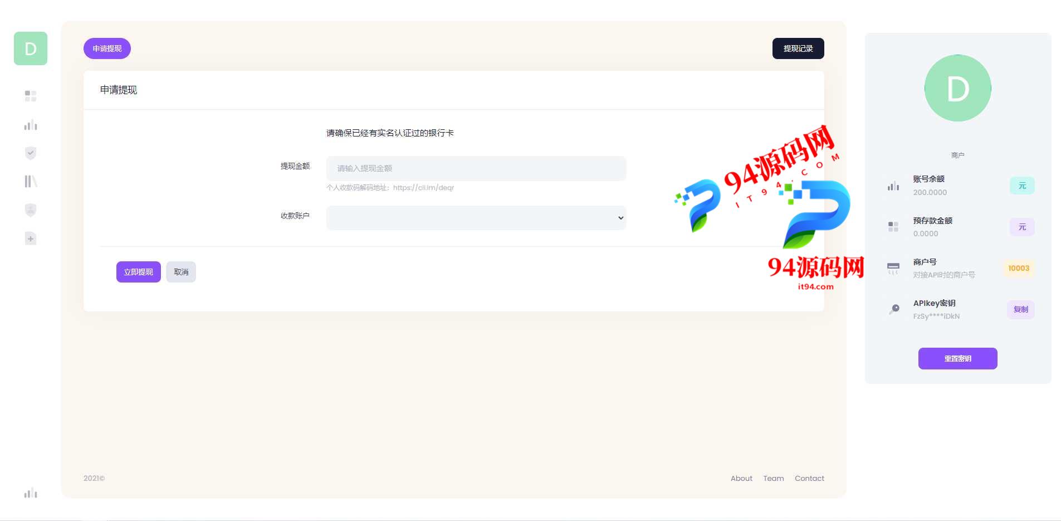This screenshot has height=521, width=1061.
Task: Focus the 提现金额 amount input field
Action: [476, 168]
